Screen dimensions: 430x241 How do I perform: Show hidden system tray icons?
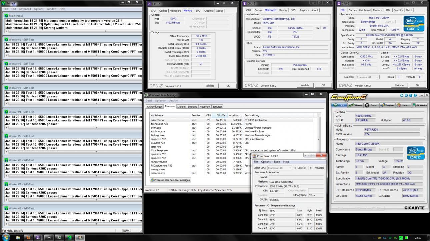tap(374, 238)
